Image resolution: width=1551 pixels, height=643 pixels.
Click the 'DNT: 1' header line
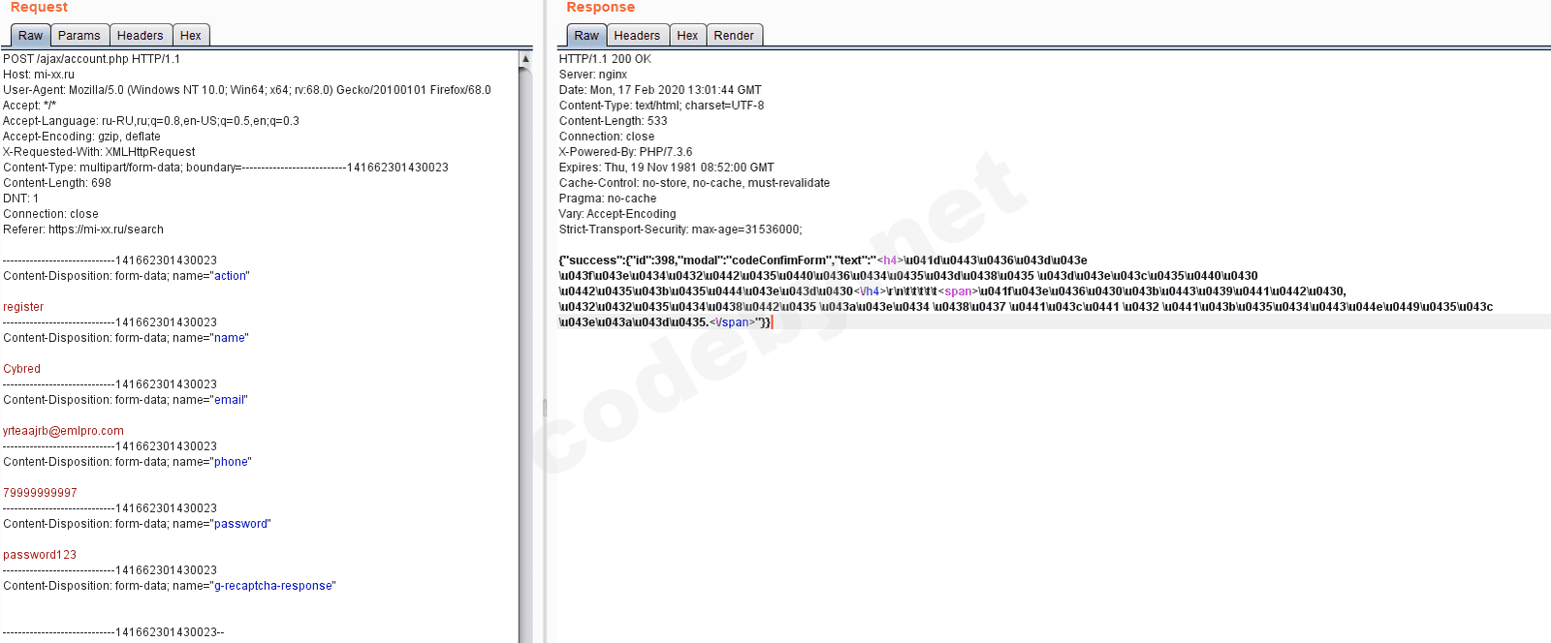click(x=21, y=199)
